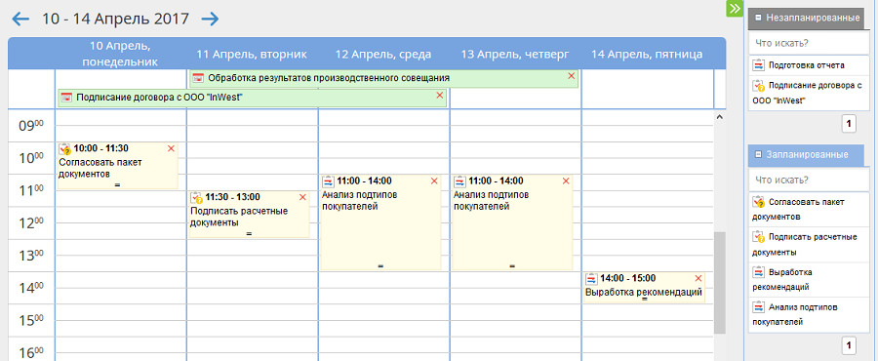Select 'Анализ подтипов покупателей' in planned list
Viewport: 878px width, 361px height.
pos(809,314)
